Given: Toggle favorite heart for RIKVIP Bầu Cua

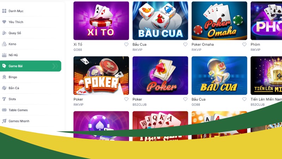Looking at the screenshot, I should click(x=185, y=45).
